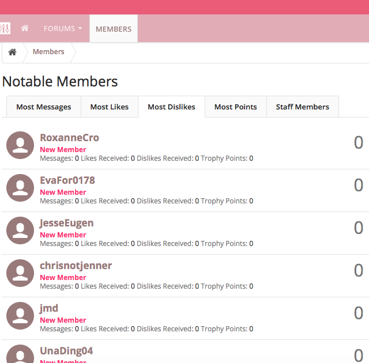
Task: Open the Members navigation tab
Action: [x=114, y=29]
